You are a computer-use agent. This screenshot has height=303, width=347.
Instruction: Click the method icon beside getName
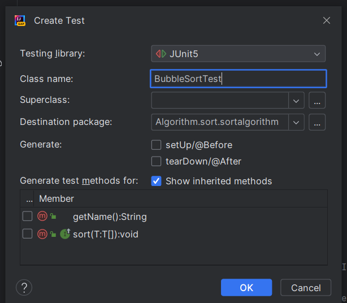click(x=42, y=217)
